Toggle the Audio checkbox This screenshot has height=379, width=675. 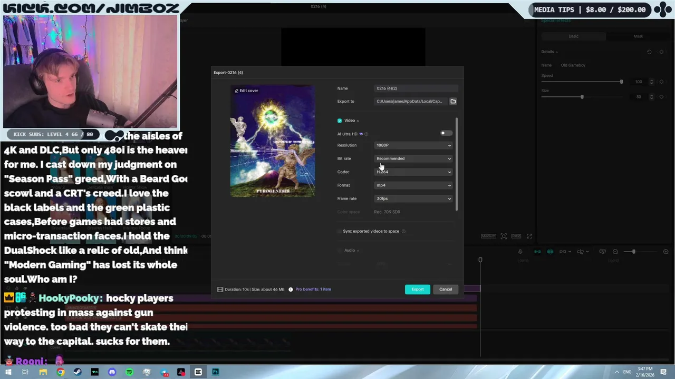(x=340, y=250)
